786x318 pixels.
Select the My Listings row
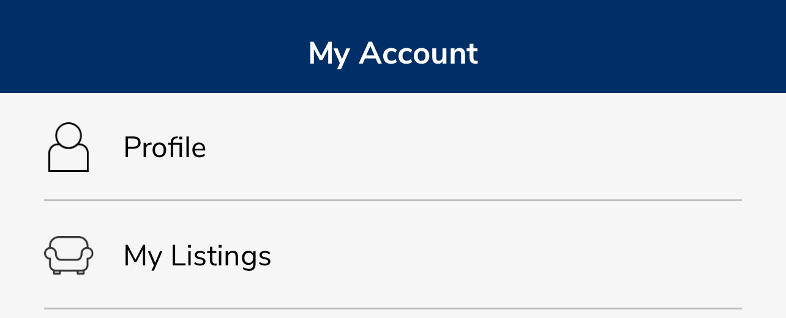click(393, 254)
